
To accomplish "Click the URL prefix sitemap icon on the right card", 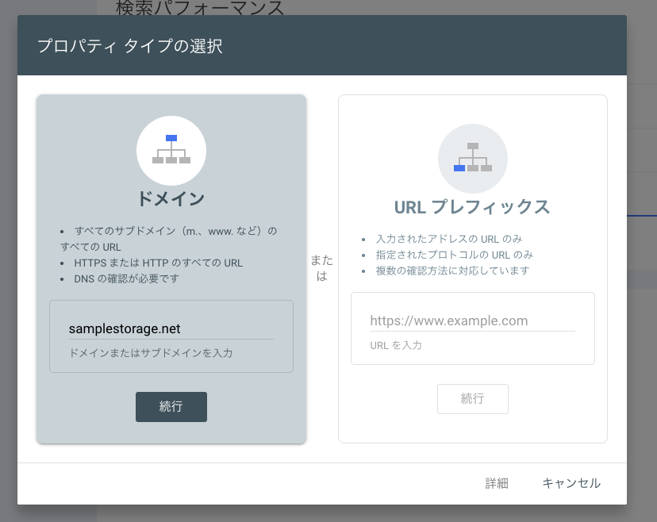I will coord(473,158).
